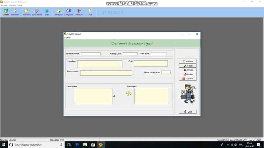The height and width of the screenshot is (148, 264).
Task: Click the Ouvrir BDD toolbar icon
Action: point(59,12)
